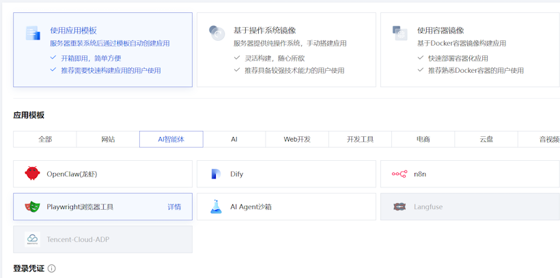
Task: Click the text 推荐熟悉Docker容器的用户使用
Action: [476, 71]
